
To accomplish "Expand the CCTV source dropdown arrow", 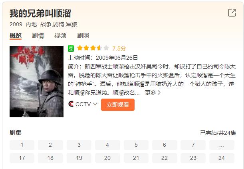I will click(x=95, y=104).
